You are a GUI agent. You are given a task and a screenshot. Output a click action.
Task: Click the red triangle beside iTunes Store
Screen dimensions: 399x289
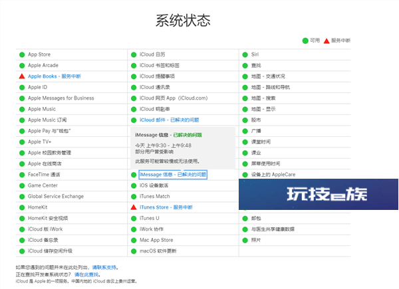(134, 207)
